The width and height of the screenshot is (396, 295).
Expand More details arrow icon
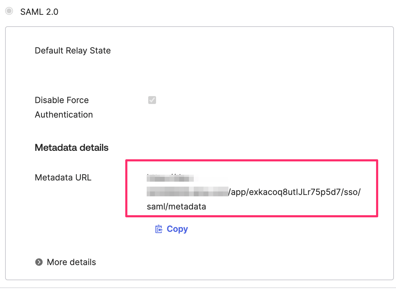pyautogui.click(x=39, y=262)
